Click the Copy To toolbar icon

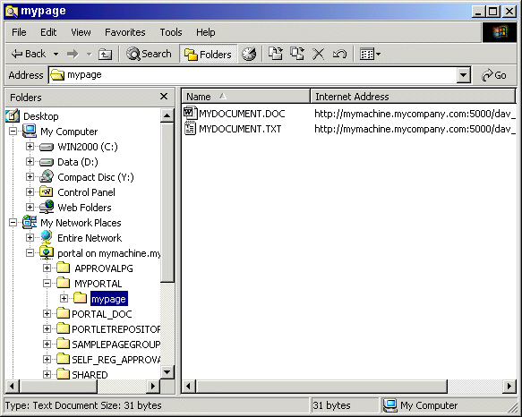coord(297,54)
